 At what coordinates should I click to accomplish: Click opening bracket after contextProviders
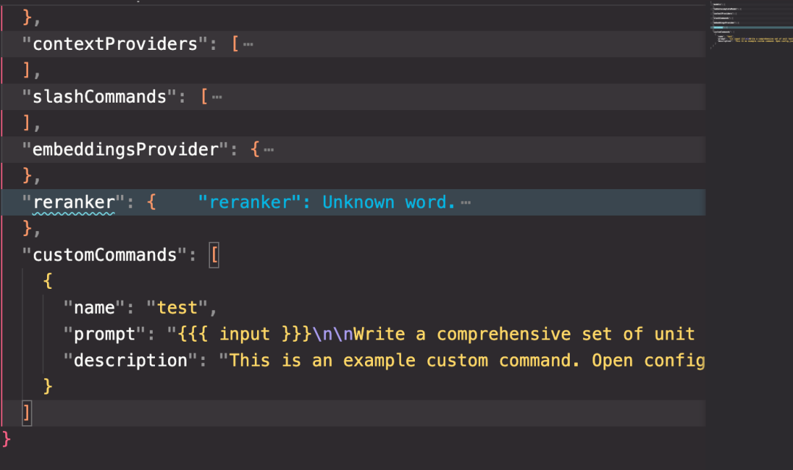tap(235, 44)
